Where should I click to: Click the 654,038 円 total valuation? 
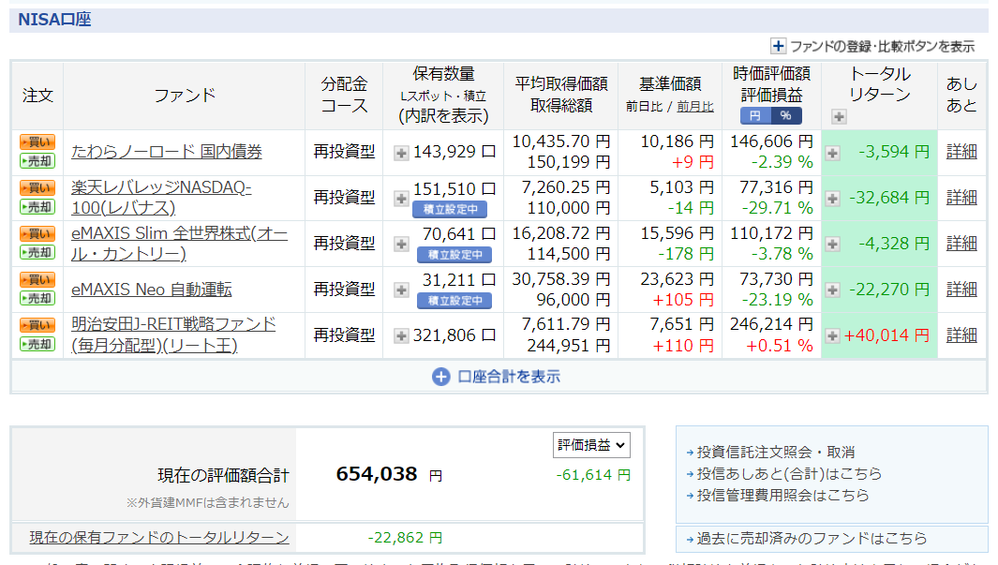[x=389, y=475]
